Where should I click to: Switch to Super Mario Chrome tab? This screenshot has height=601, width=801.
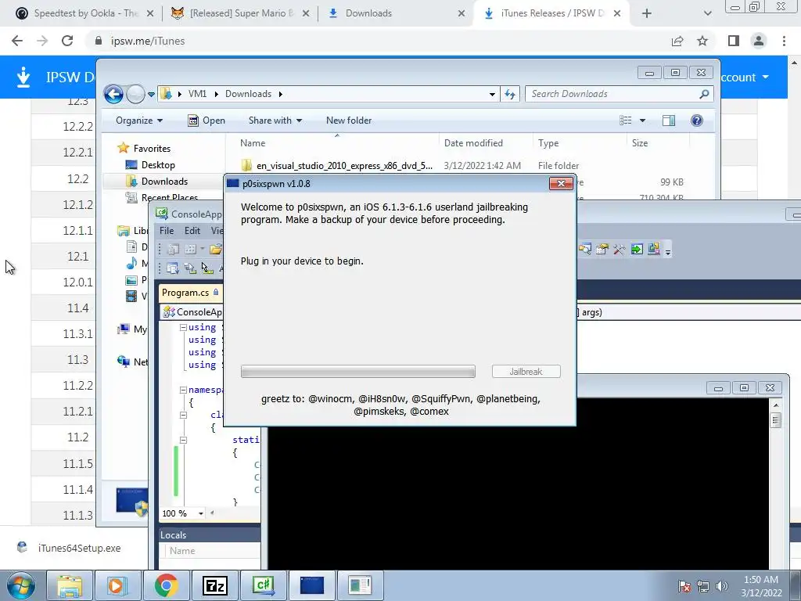tap(240, 13)
